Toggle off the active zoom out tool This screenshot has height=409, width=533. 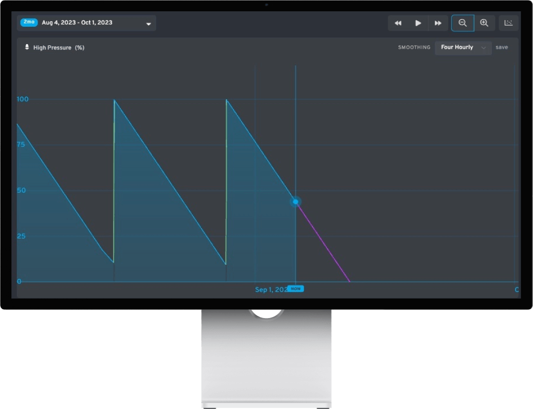[463, 23]
